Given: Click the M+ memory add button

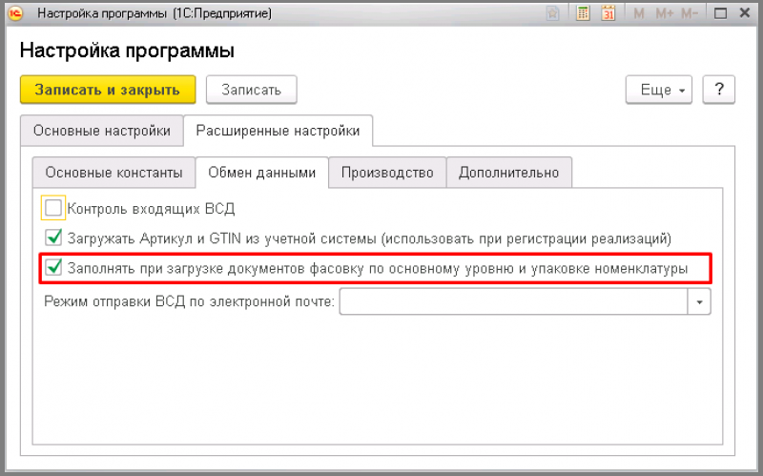Looking at the screenshot, I should [665, 13].
